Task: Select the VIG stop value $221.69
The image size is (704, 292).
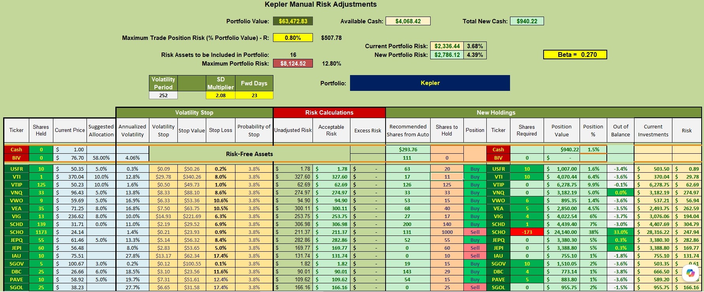Action: [192, 216]
